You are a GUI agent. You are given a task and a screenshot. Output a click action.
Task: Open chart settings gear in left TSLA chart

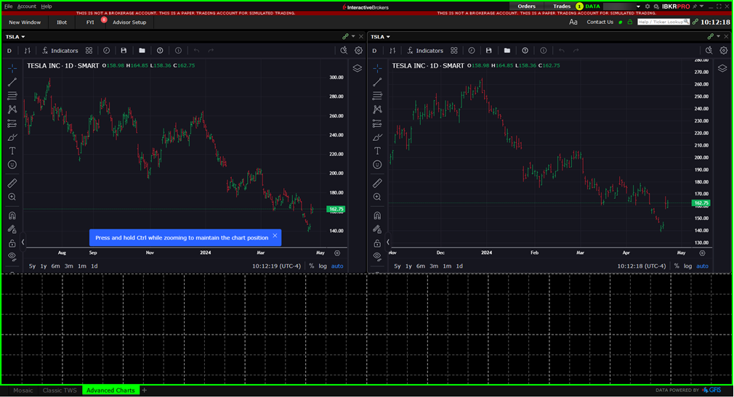pos(358,51)
